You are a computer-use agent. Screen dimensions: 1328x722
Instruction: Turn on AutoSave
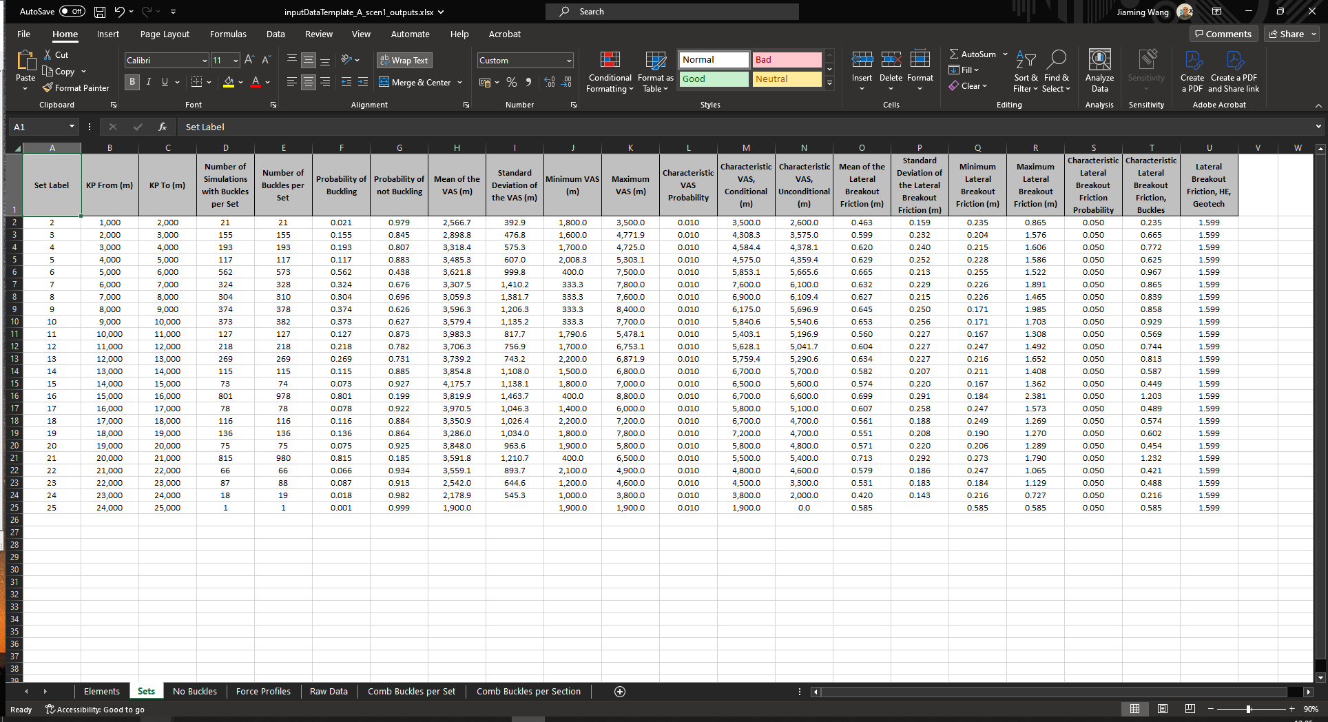pos(72,11)
